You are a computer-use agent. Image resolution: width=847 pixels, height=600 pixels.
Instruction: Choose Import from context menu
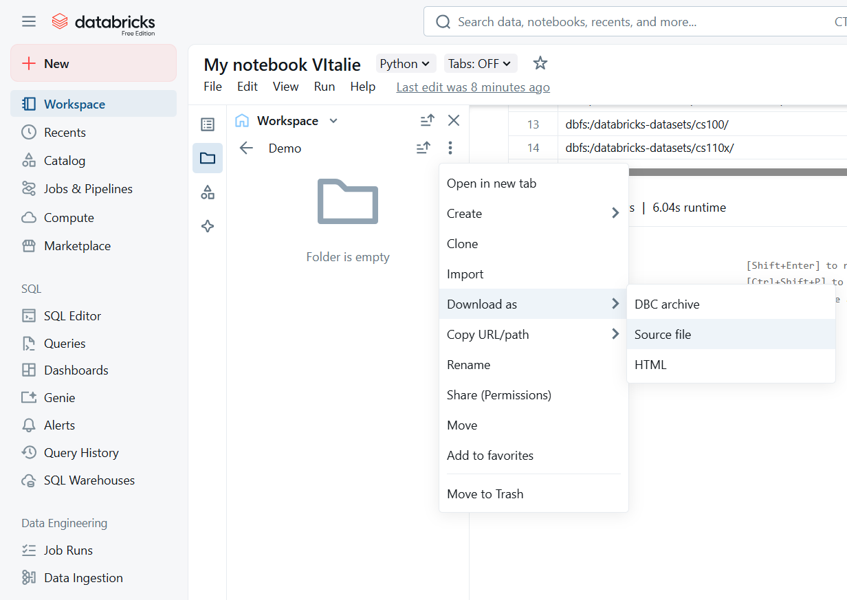[533, 274]
